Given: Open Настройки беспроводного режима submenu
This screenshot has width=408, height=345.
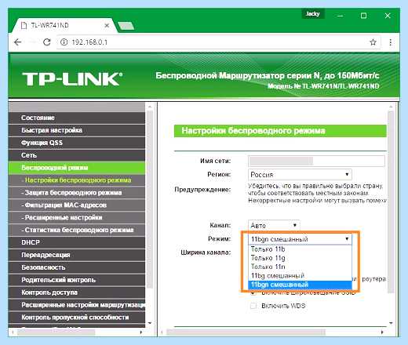Looking at the screenshot, I should 77,180.
